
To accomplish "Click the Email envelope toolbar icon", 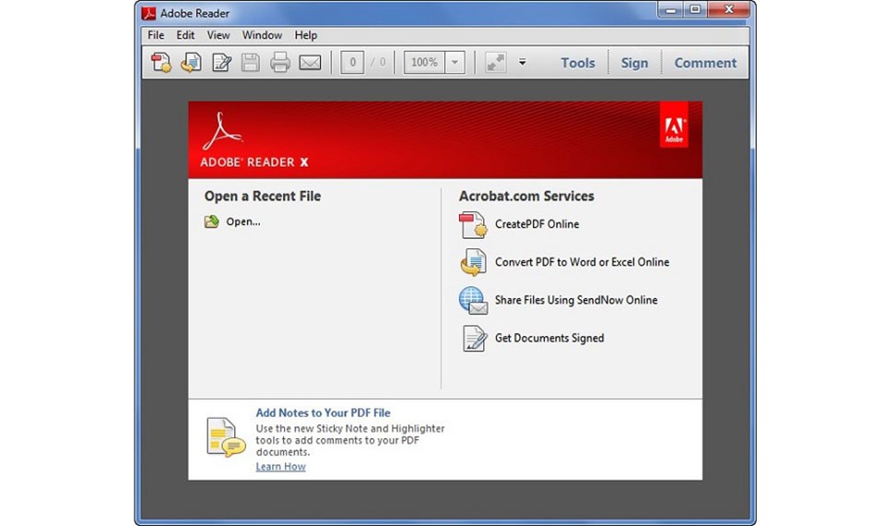I will pyautogui.click(x=310, y=62).
